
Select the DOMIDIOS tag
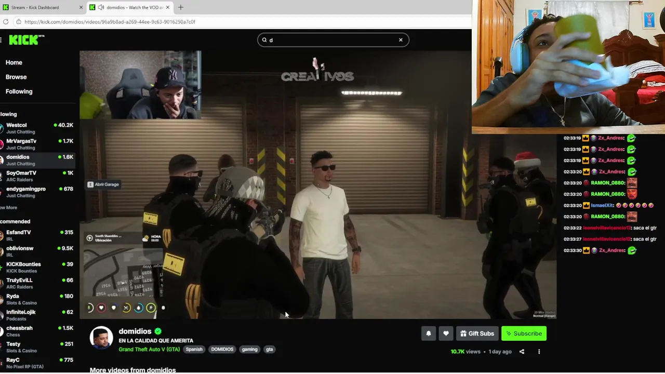(222, 350)
